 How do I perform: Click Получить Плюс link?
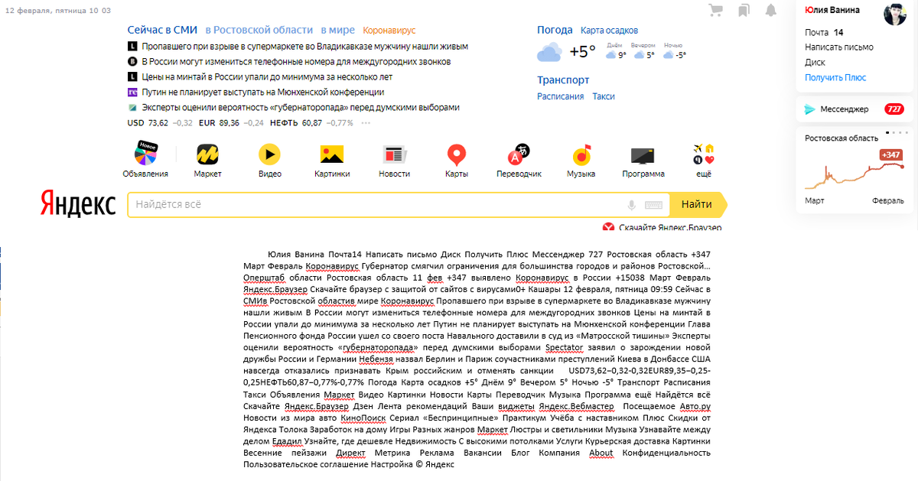coord(835,78)
